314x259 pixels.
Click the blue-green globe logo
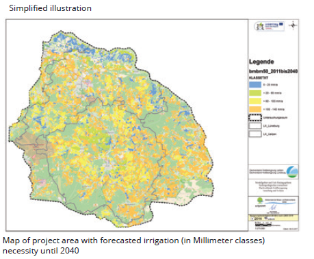tap(292, 172)
